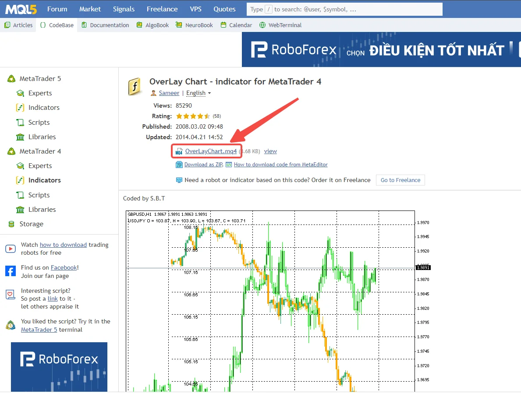Click the MetaTrader 5 Scripts icon
The width and height of the screenshot is (521, 393).
pos(20,123)
